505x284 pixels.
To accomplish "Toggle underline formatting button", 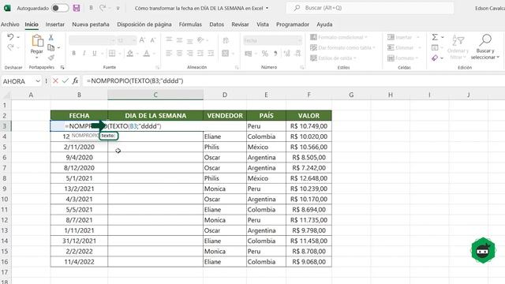I will [x=95, y=54].
